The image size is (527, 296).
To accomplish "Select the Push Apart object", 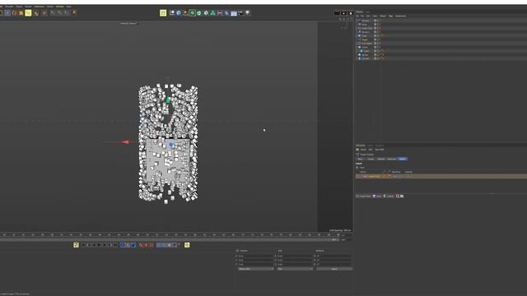I will click(x=366, y=44).
